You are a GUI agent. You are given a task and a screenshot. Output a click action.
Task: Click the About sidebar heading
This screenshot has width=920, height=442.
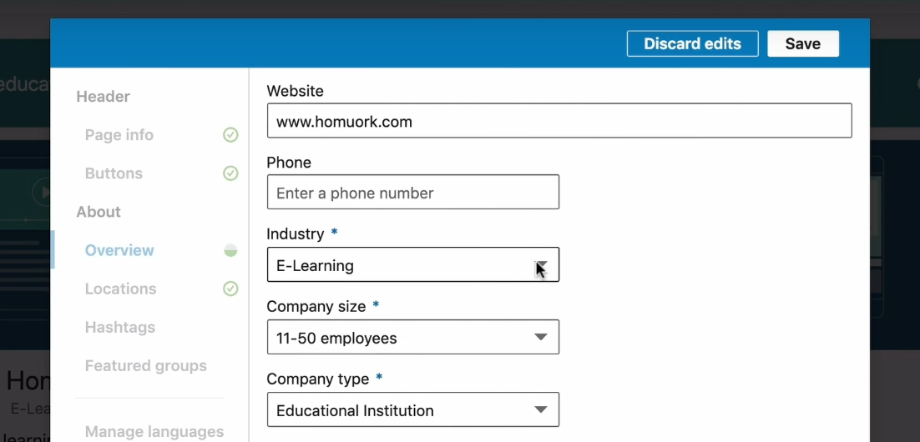(x=99, y=212)
